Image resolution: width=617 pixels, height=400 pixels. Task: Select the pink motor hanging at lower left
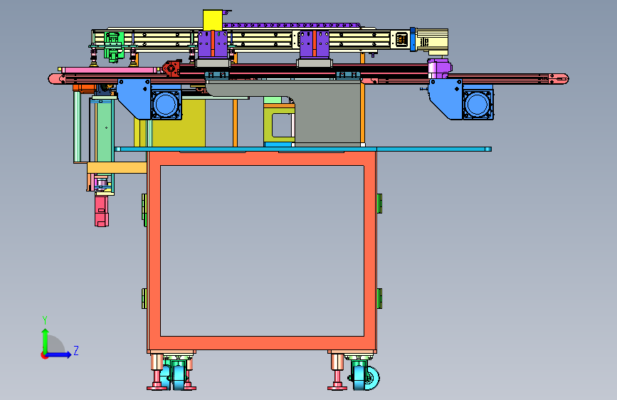pos(102,211)
